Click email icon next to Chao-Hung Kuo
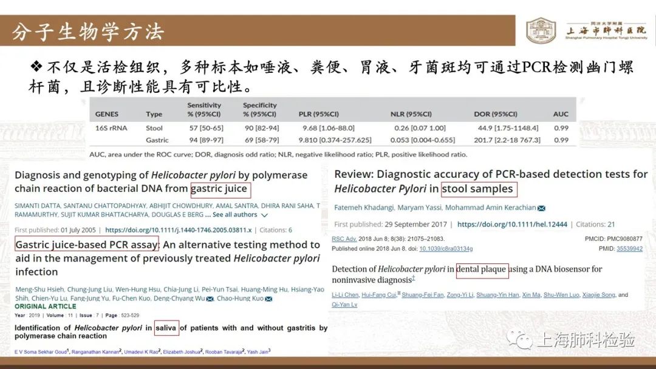The width and height of the screenshot is (656, 369). [268, 299]
